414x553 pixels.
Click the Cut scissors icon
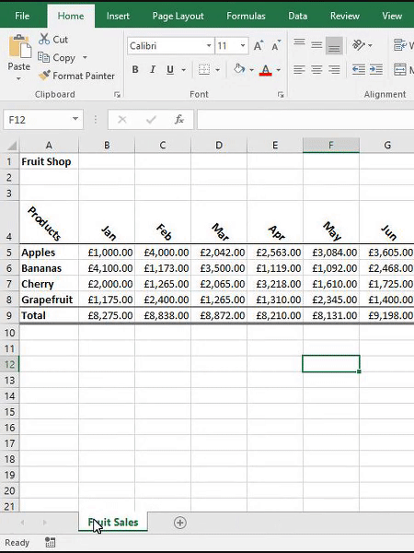point(44,39)
